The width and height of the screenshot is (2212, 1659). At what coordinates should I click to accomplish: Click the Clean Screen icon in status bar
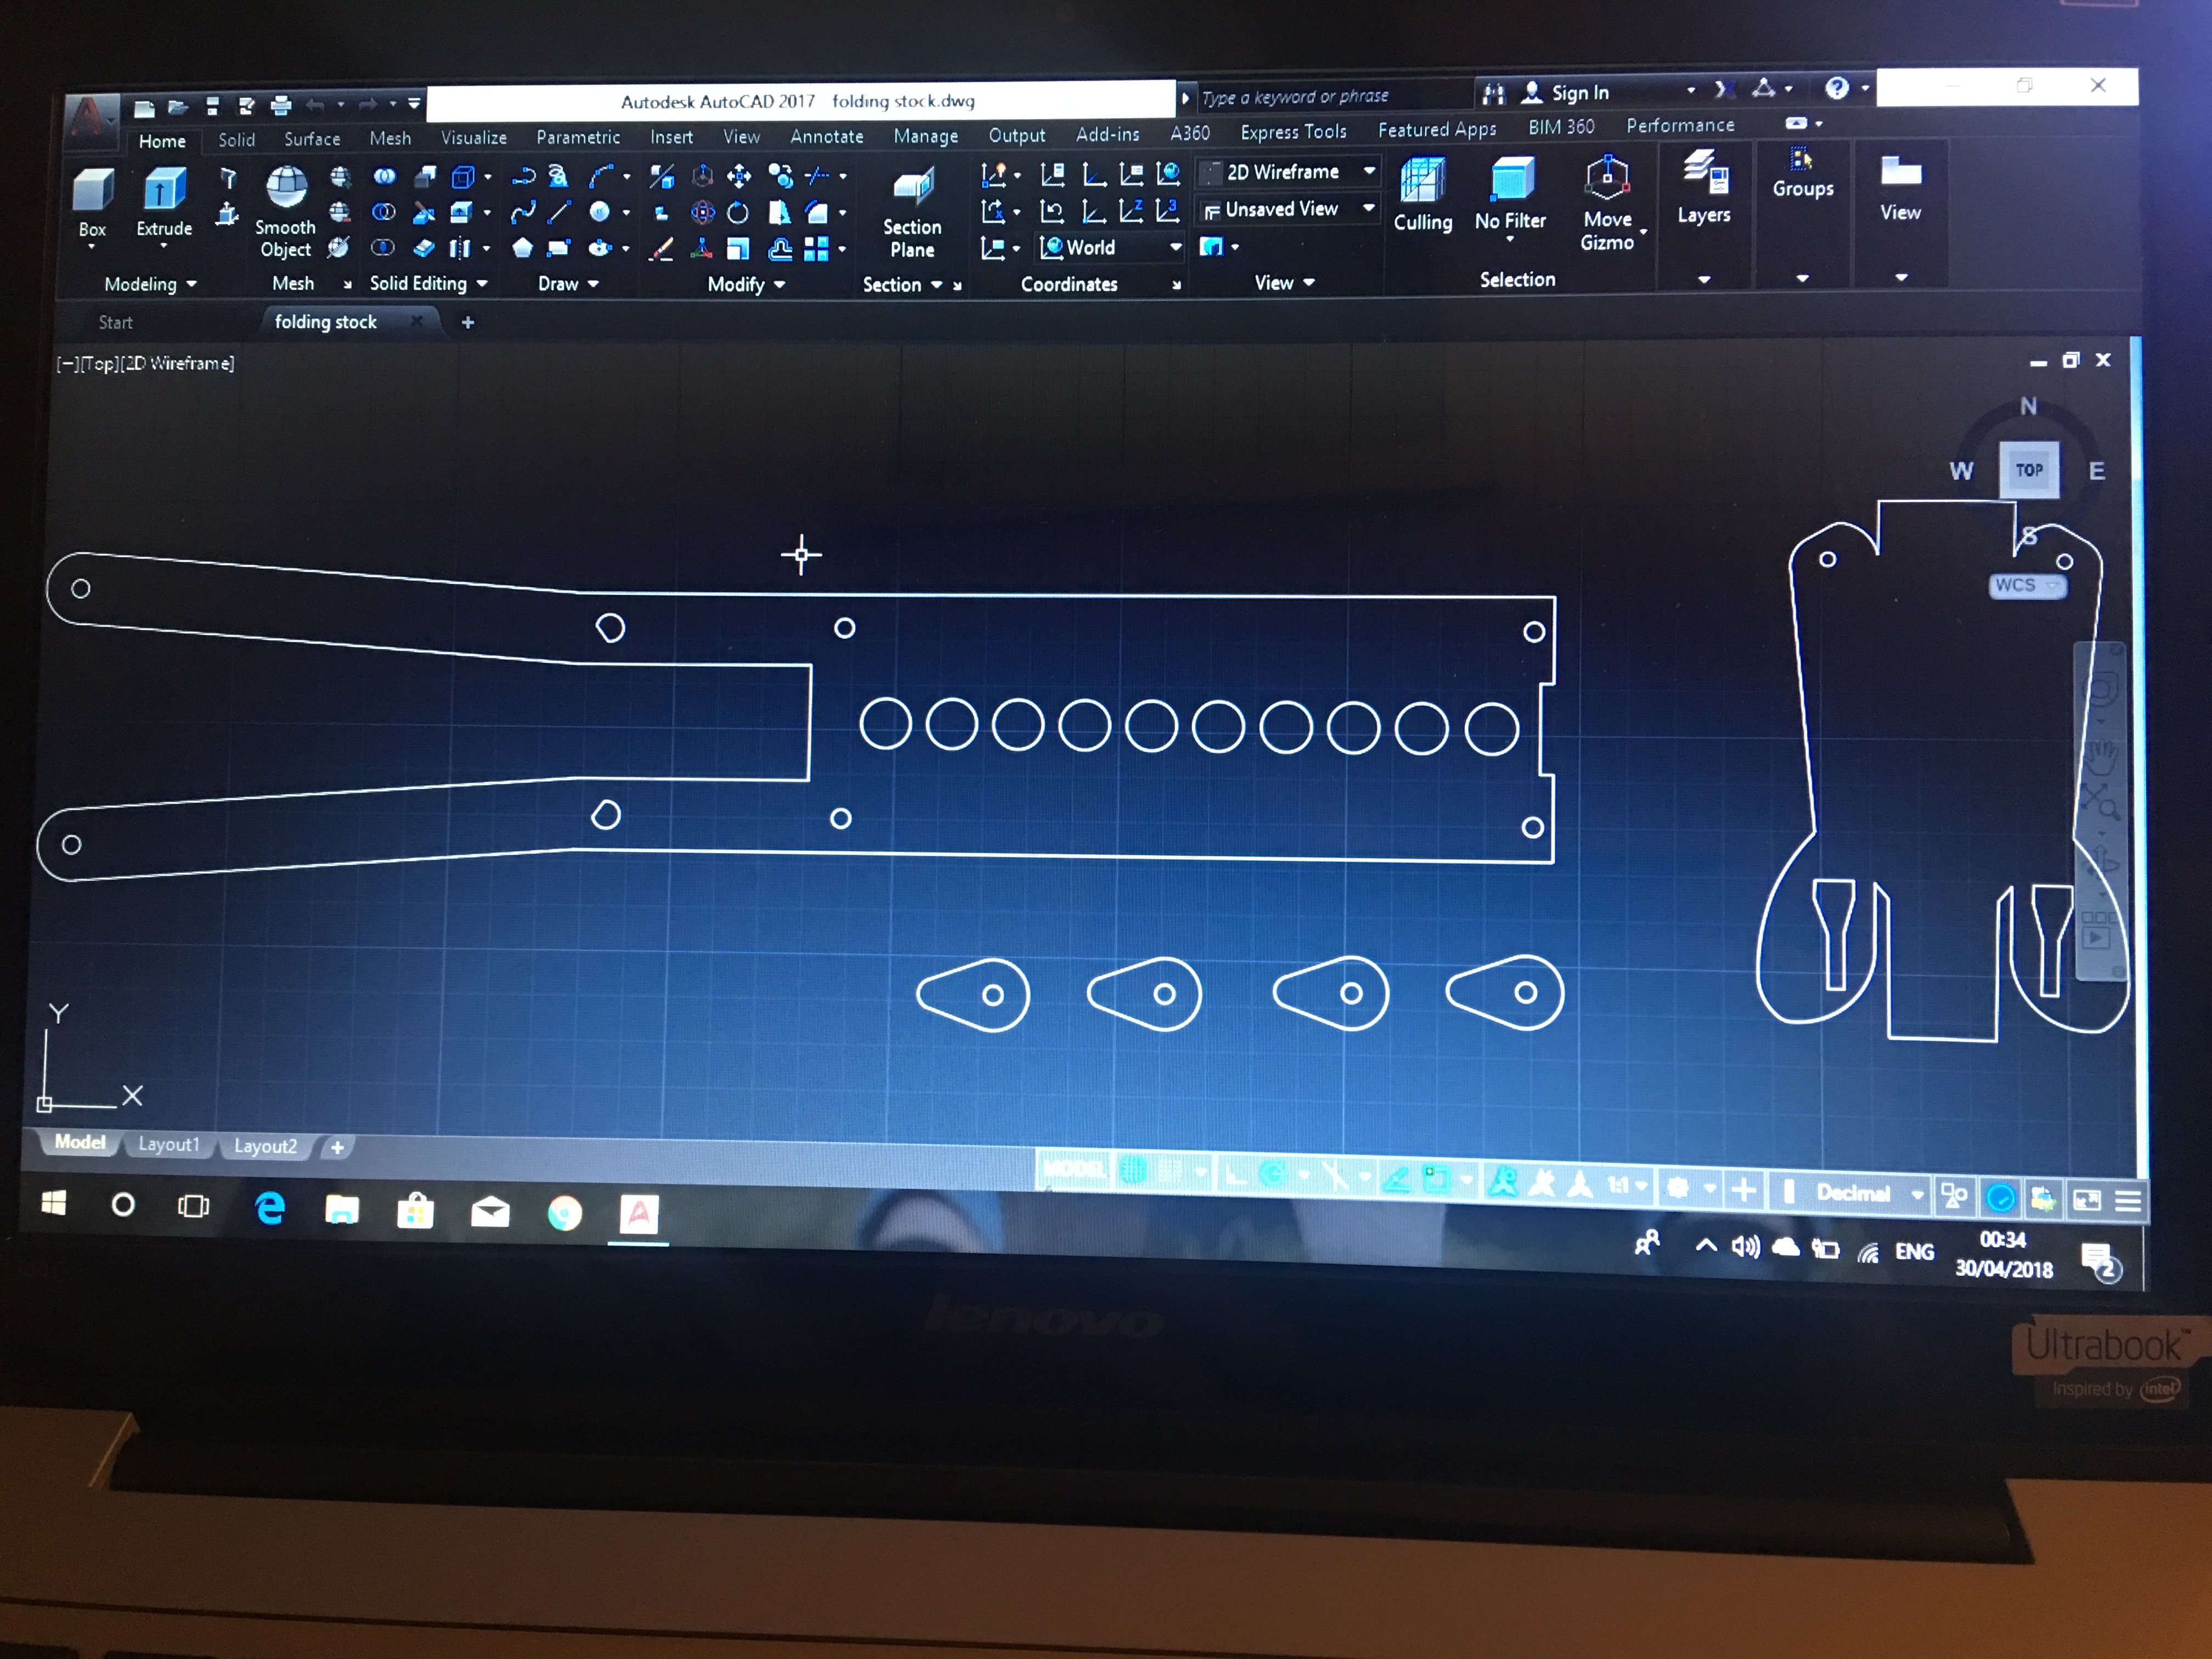(x=2087, y=1200)
